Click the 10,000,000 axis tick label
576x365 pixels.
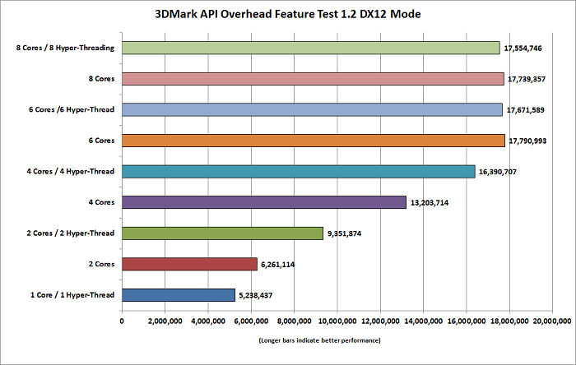click(x=337, y=321)
